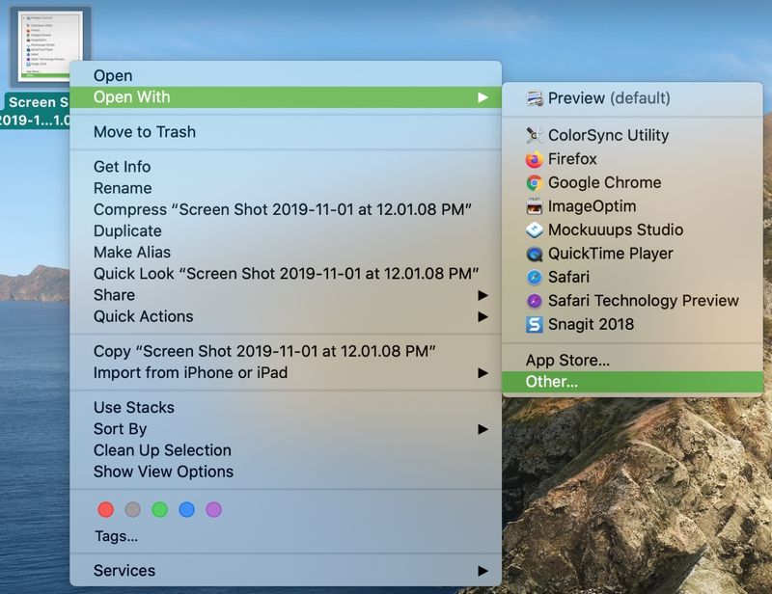Click the Preview app icon
The image size is (772, 594).
coord(535,98)
